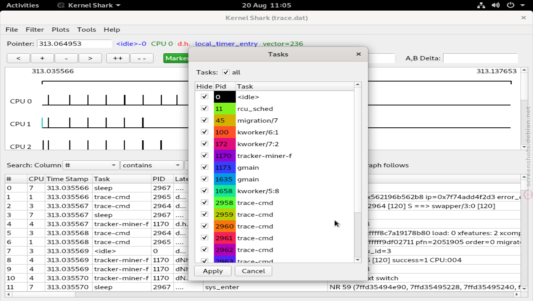The height and width of the screenshot is (301, 533).
Task: Toggle hide checkbox for gmain pid 1173
Action: pos(204,167)
